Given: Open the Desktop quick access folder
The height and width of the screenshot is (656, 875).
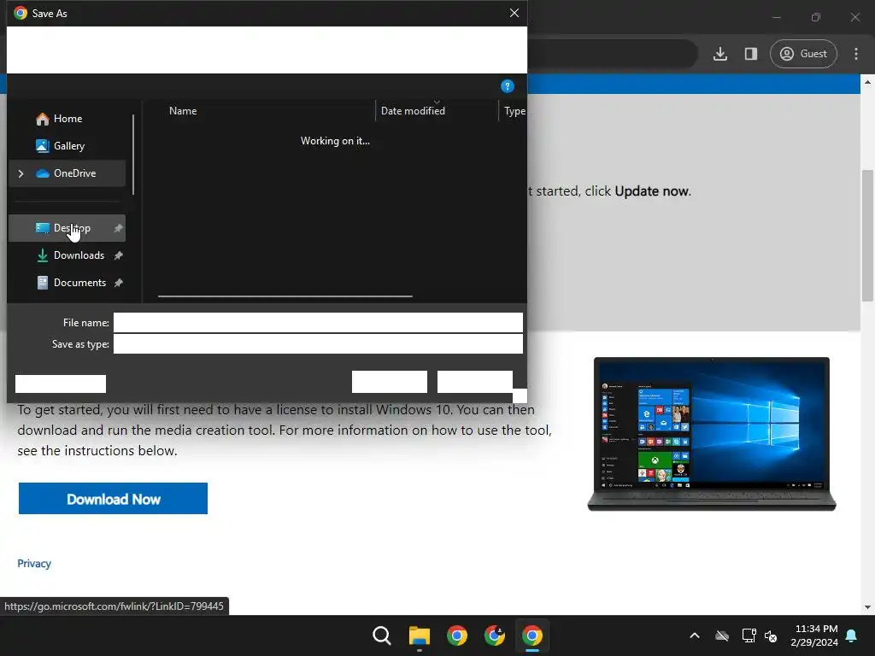Looking at the screenshot, I should (x=67, y=228).
